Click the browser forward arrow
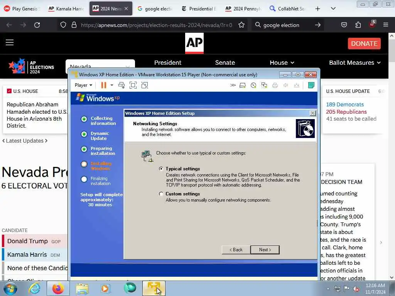 23,25
